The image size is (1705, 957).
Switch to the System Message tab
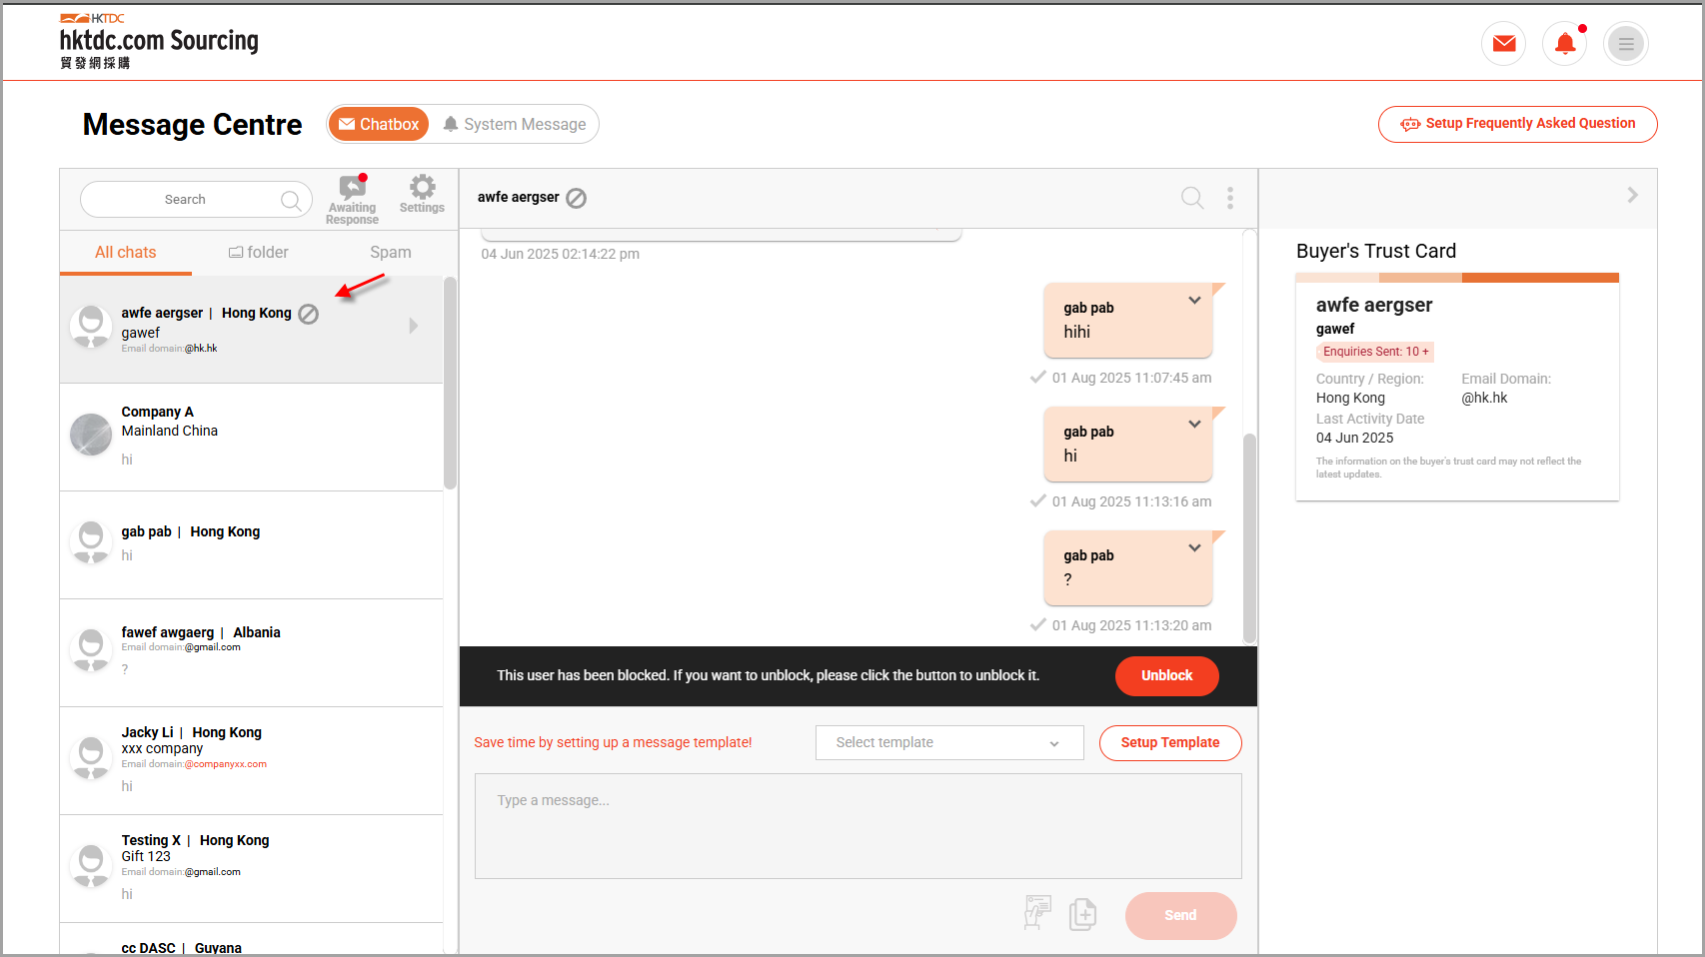coord(515,124)
